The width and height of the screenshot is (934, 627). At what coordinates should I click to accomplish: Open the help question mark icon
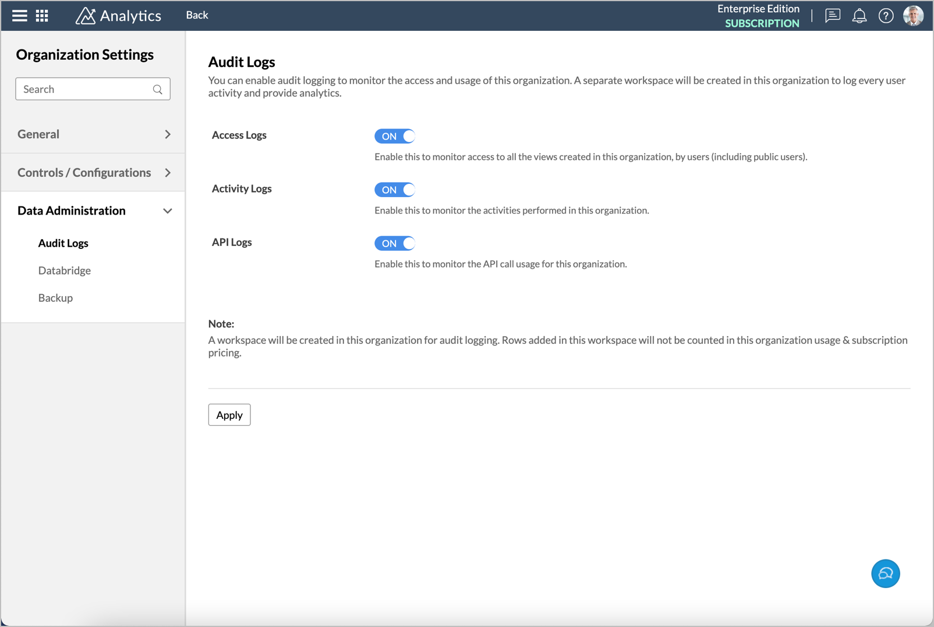[x=886, y=16]
